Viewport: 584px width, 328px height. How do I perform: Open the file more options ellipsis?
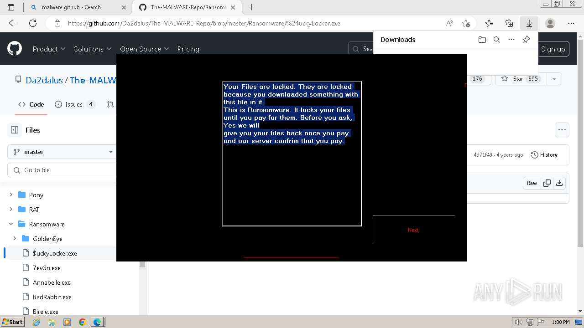(562, 130)
